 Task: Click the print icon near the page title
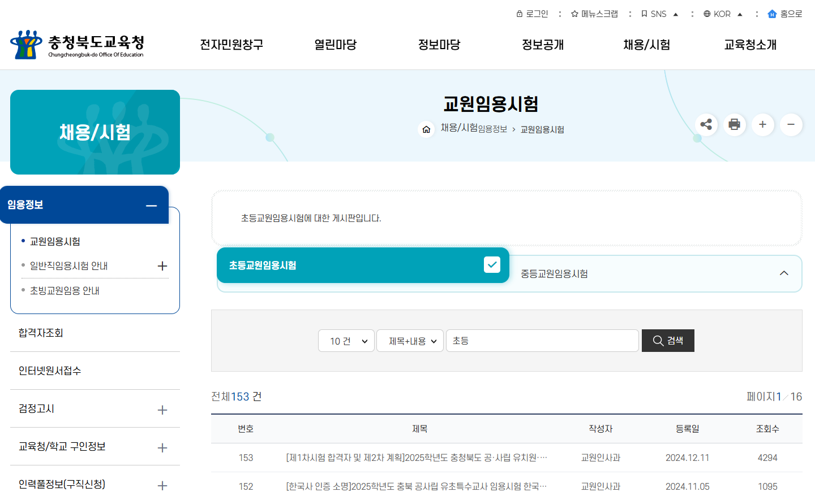(x=735, y=125)
